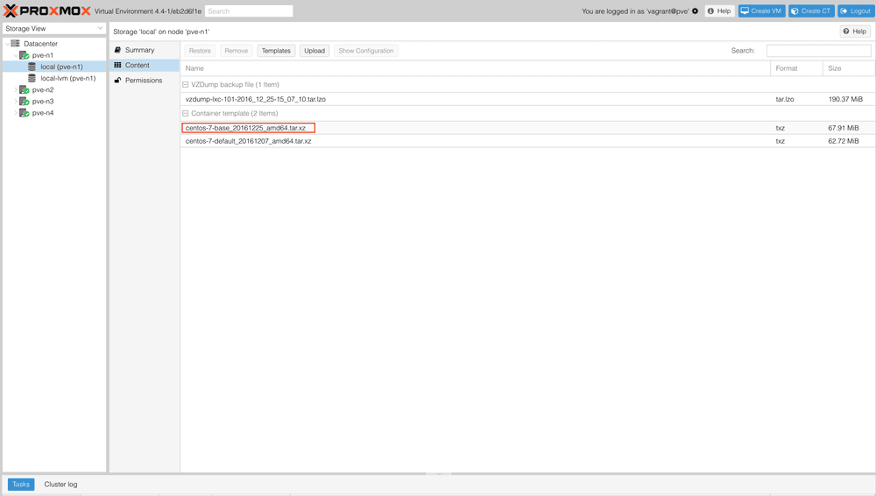Click the 62.72 MiB size cell
This screenshot has height=496, width=876.
843,141
